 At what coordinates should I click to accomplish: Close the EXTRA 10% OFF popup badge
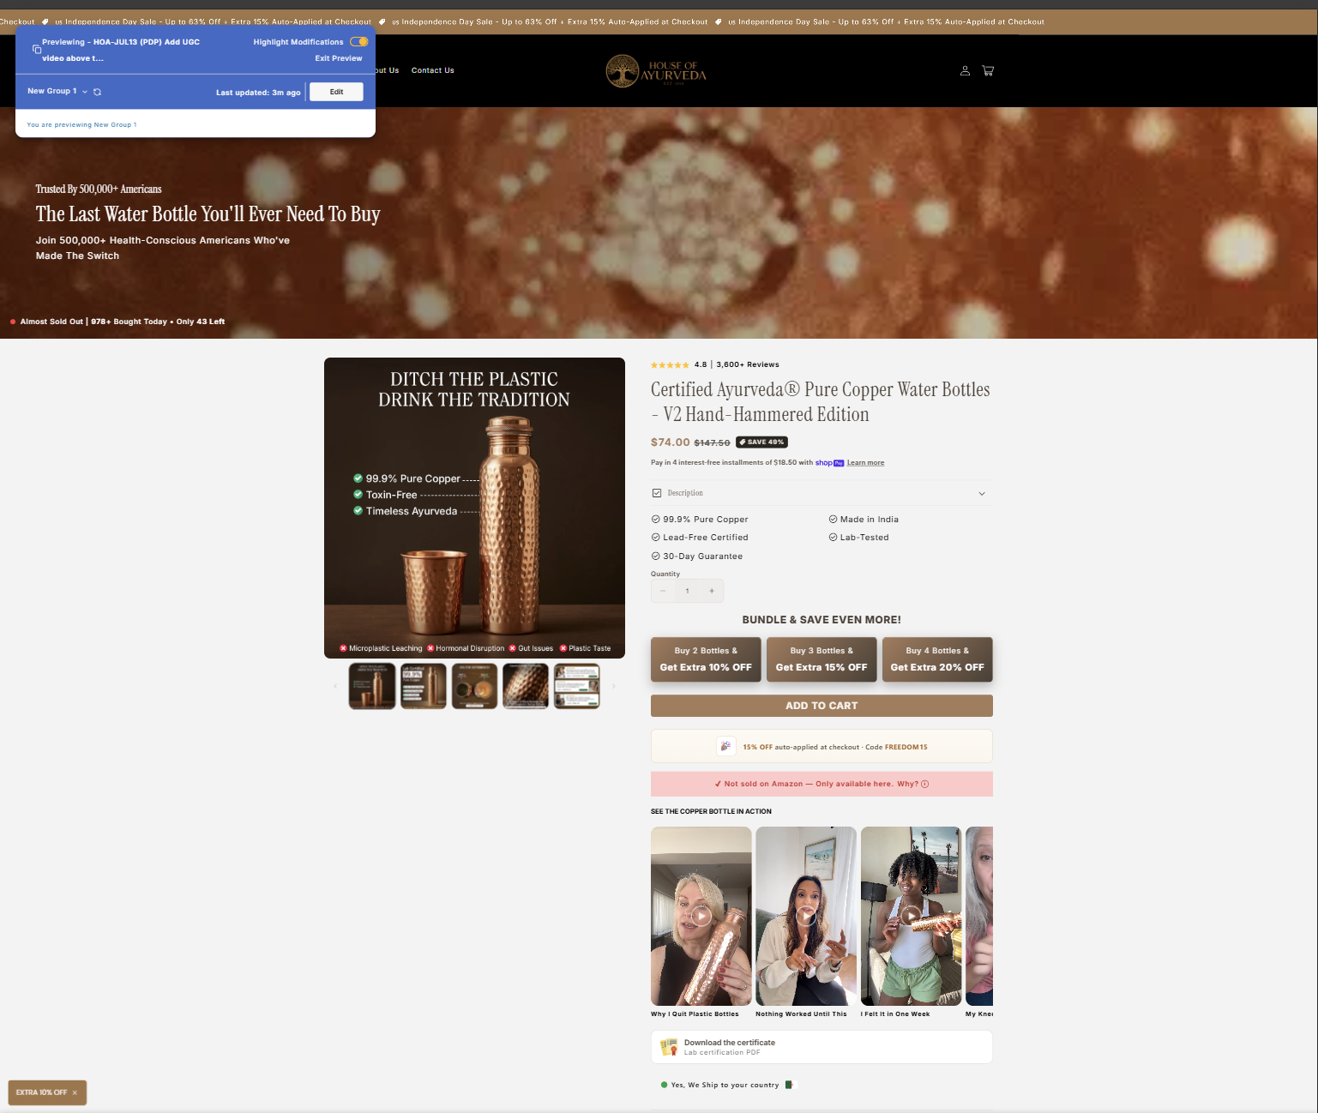(75, 1092)
